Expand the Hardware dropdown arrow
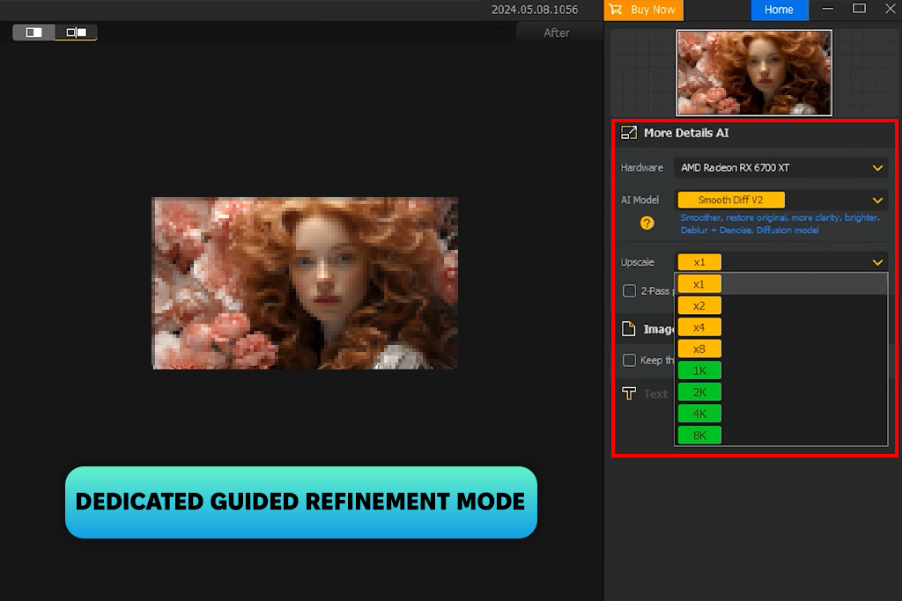Viewport: 902px width, 601px height. pyautogui.click(x=877, y=167)
